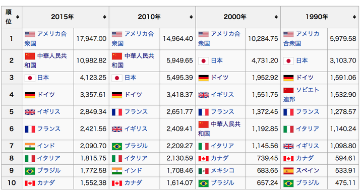The height and width of the screenshot is (193, 363).
Task: Select the 1990年 column header text
Action: (317, 17)
